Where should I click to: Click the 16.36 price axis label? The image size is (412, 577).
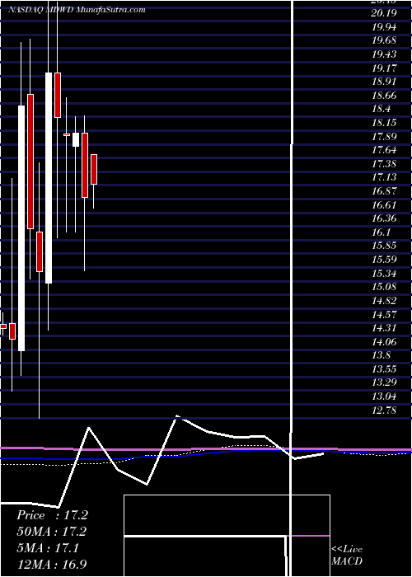(385, 218)
